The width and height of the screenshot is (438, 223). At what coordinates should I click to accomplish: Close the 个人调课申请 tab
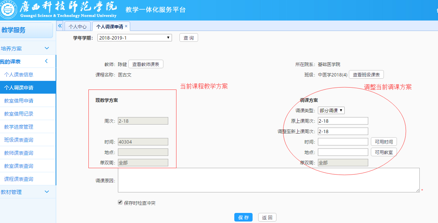[x=126, y=26]
